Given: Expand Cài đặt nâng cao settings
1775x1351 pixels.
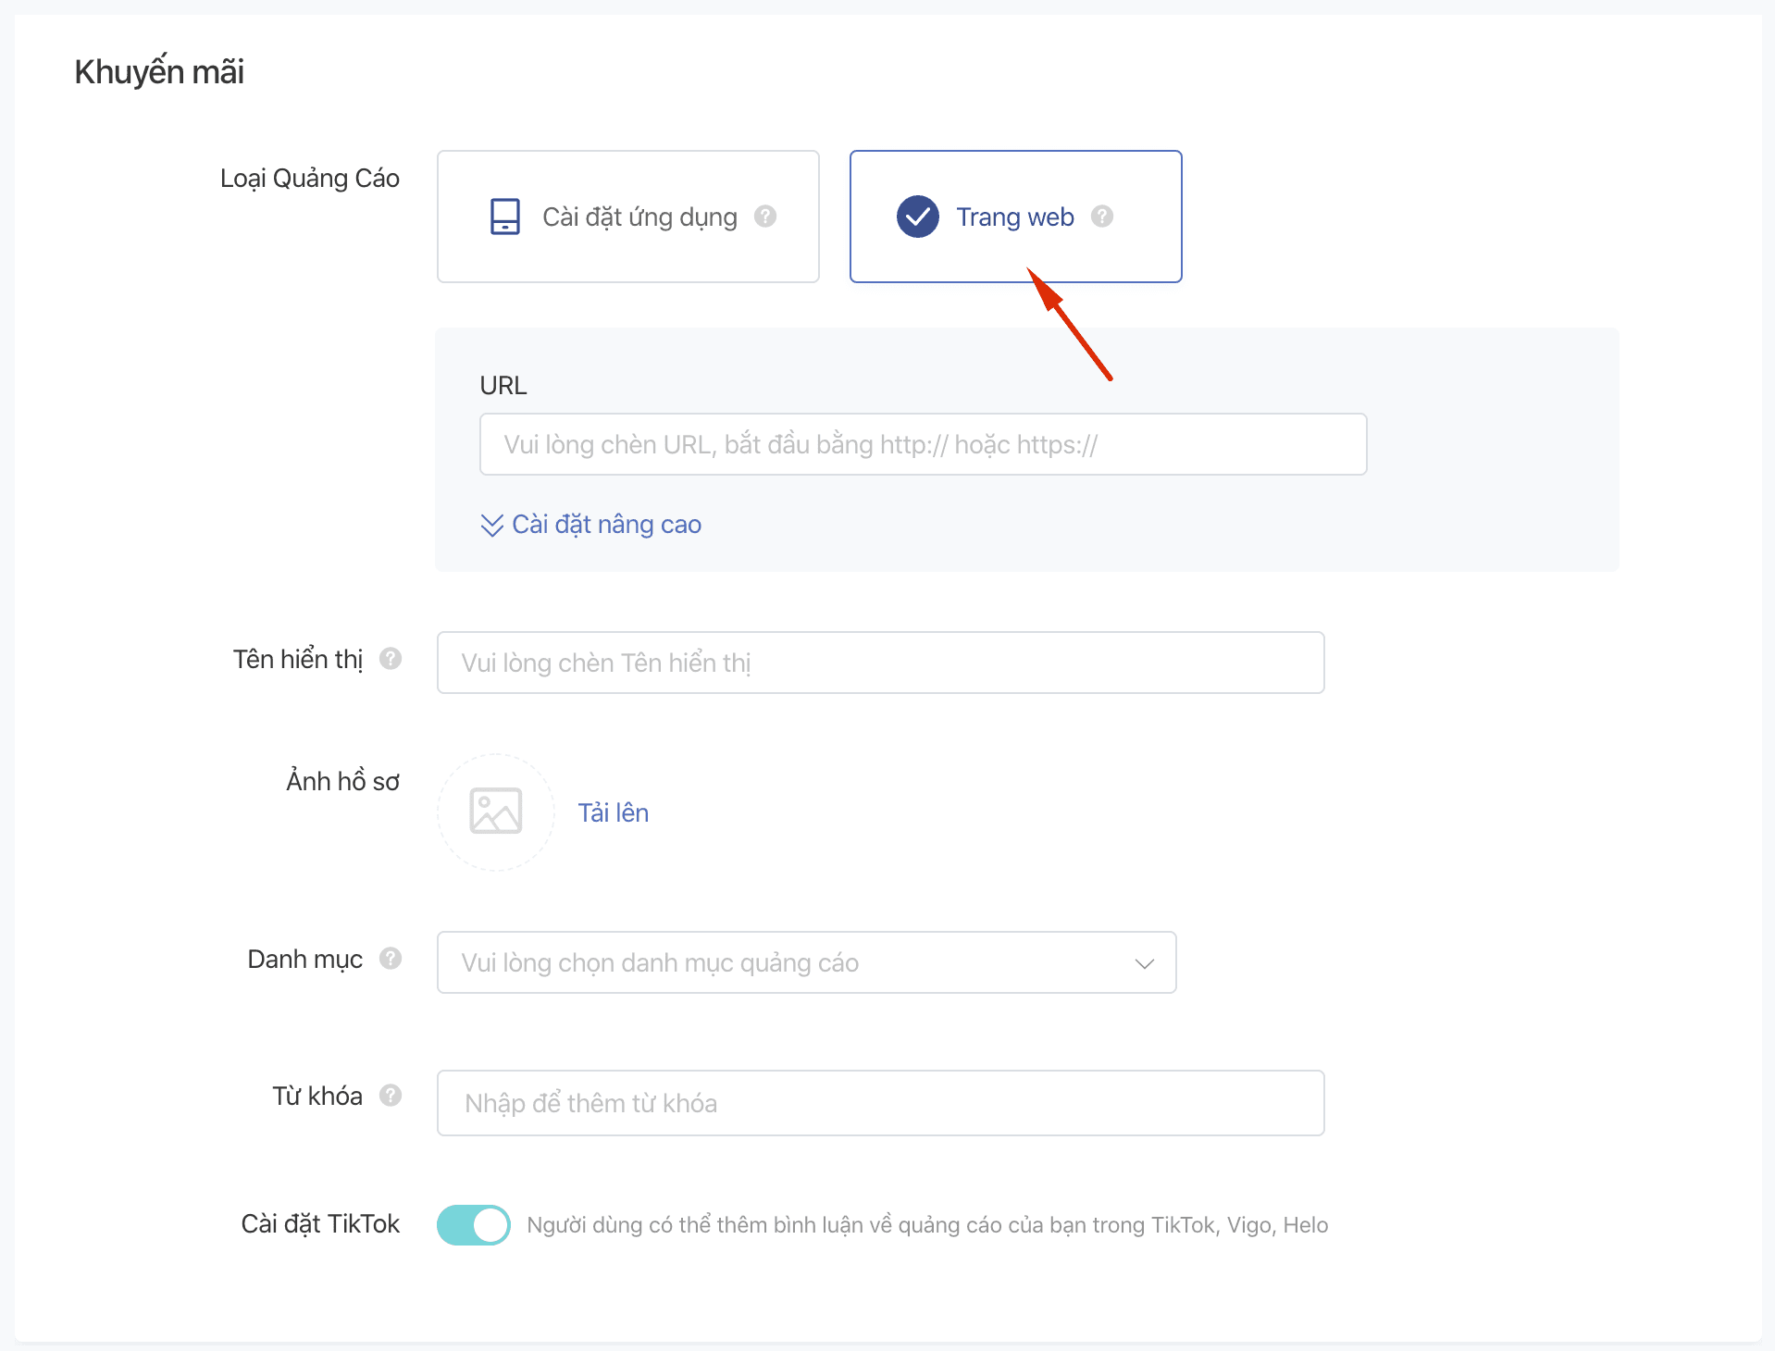Looking at the screenshot, I should click(606, 525).
